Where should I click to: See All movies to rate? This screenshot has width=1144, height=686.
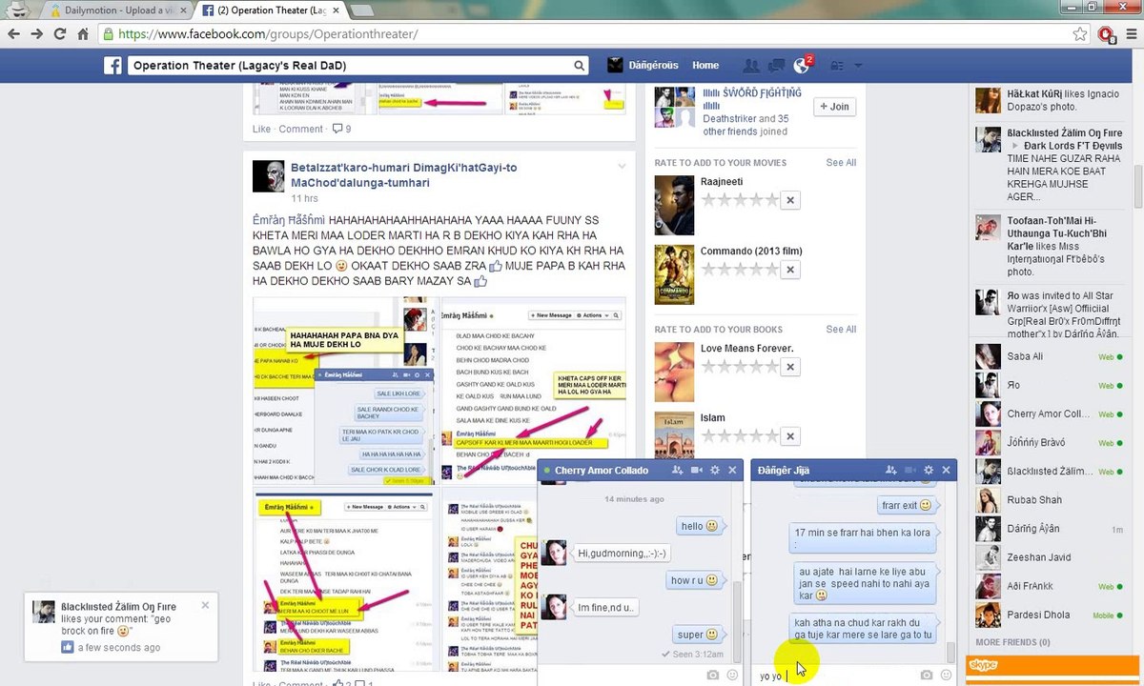tap(841, 163)
